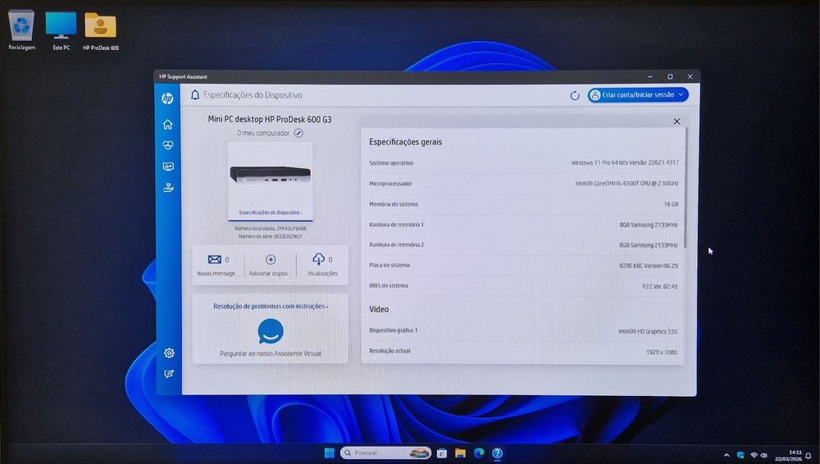Open the volume speaker tray icon
This screenshot has height=464, width=820.
(x=763, y=455)
